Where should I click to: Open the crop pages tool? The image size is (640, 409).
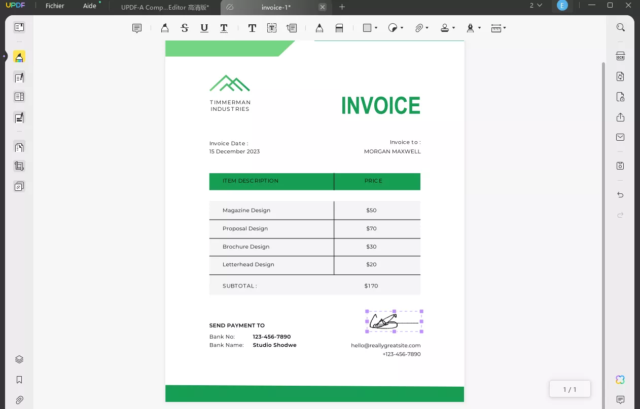[x=19, y=166]
